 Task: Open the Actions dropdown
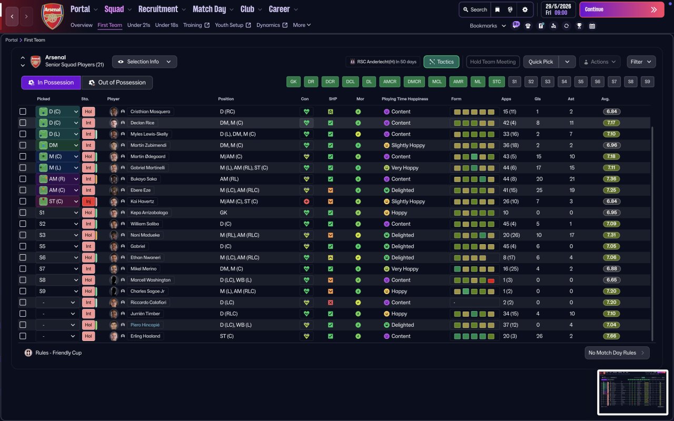[600, 62]
